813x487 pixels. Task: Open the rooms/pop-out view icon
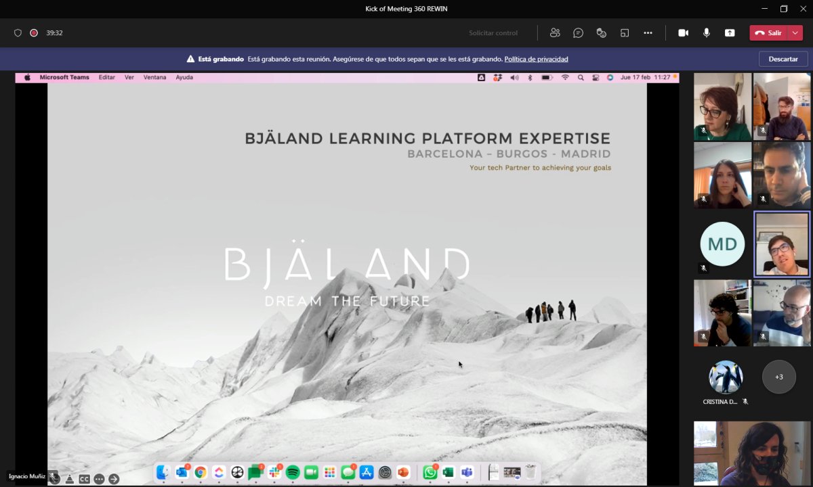pos(625,32)
